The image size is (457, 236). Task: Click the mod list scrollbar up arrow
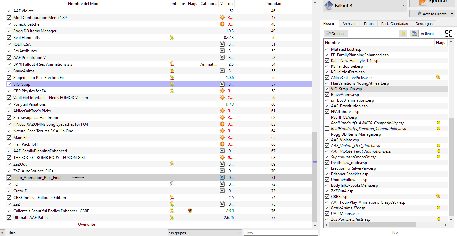(x=315, y=3)
